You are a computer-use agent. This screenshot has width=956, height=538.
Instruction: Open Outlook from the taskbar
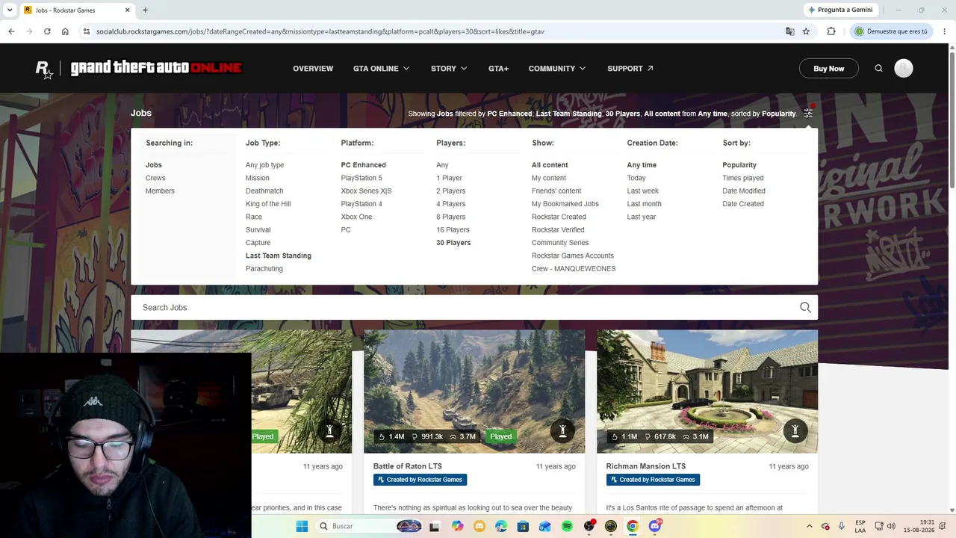pyautogui.click(x=545, y=526)
